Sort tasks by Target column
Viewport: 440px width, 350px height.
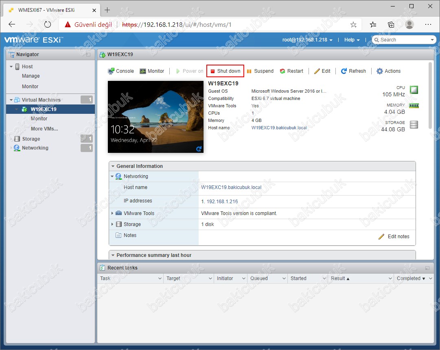pos(173,278)
